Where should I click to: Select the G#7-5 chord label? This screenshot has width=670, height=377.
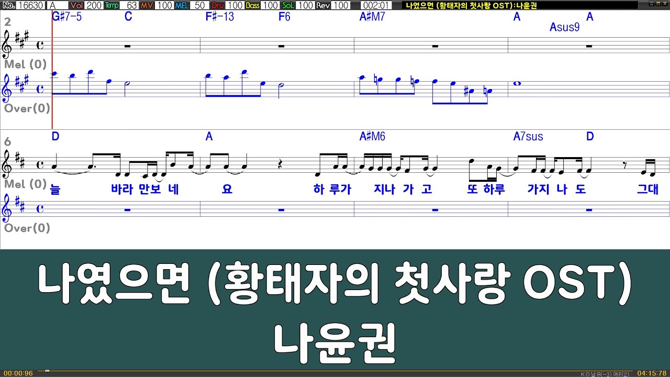tap(67, 17)
